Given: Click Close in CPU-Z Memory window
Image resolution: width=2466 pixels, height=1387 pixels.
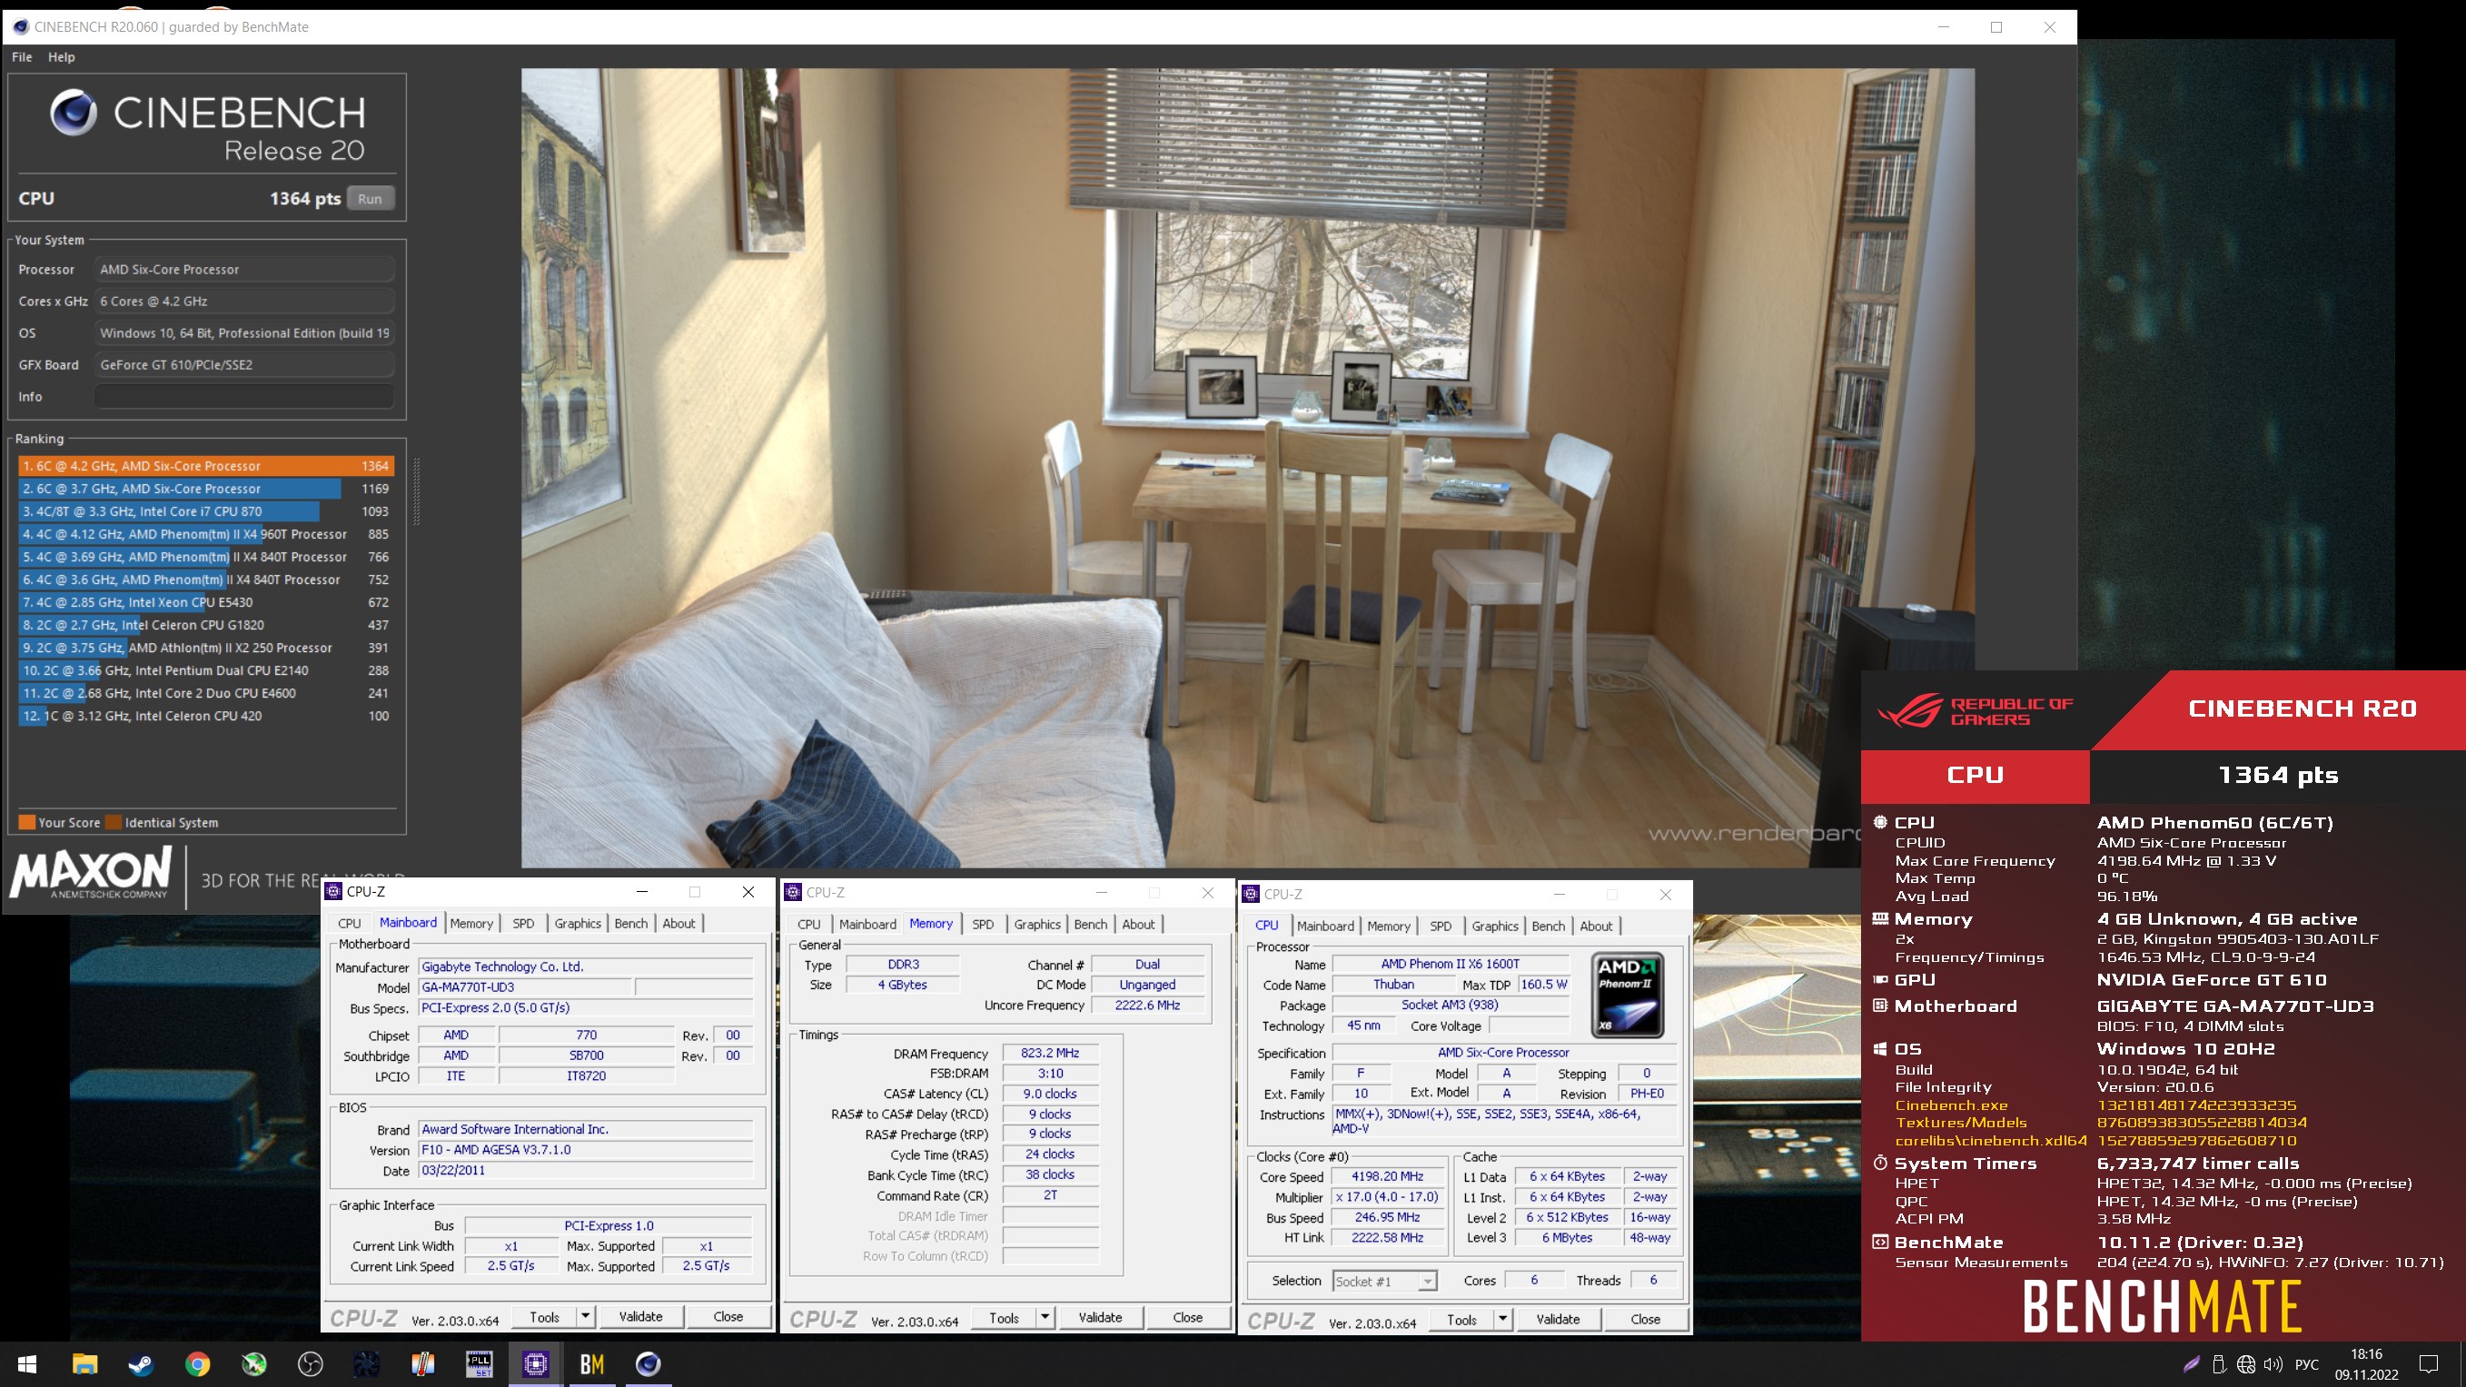Looking at the screenshot, I should [x=1187, y=1317].
